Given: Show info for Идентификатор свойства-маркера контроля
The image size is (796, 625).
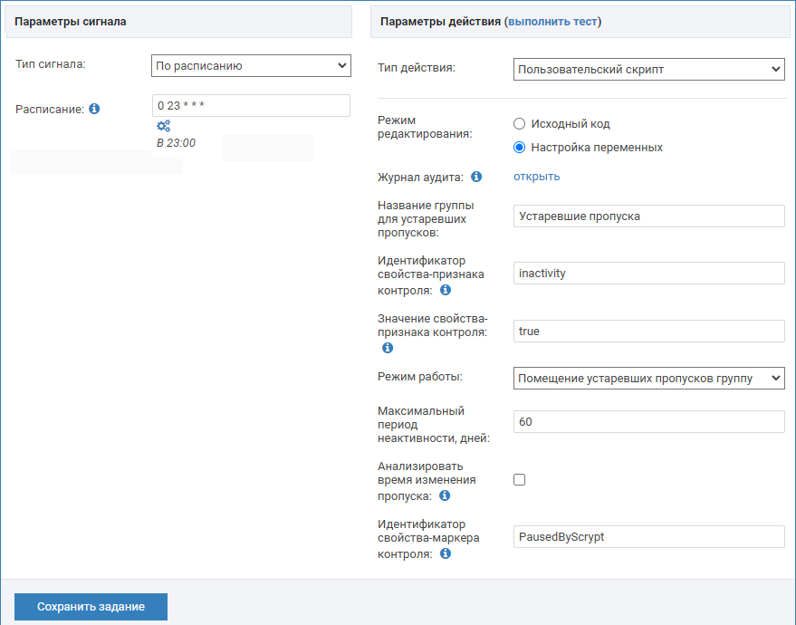Looking at the screenshot, I should point(446,553).
